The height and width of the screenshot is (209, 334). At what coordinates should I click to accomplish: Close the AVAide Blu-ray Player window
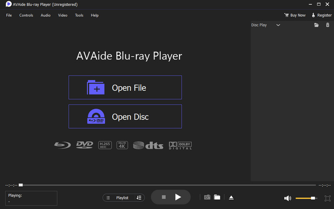[x=327, y=4]
